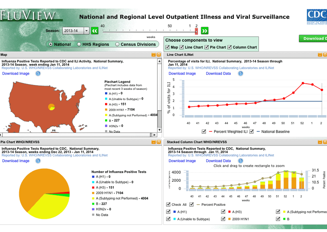This screenshot has height=232, width=327.
Task: Click the green next week arrows button
Action: point(205,31)
